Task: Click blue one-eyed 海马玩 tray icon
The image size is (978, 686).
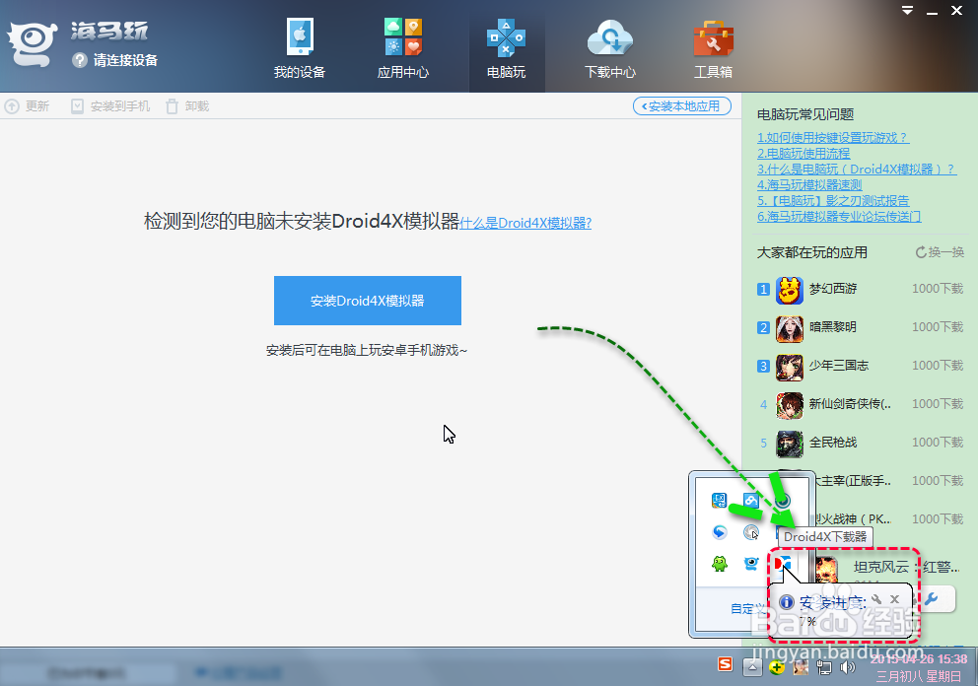Action: [x=751, y=564]
